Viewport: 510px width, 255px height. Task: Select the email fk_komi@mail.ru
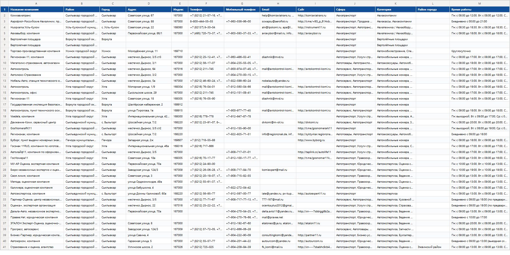click(278, 247)
